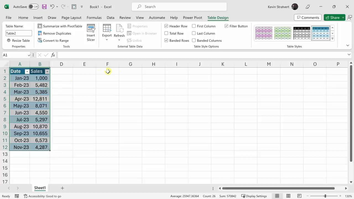This screenshot has width=354, height=199.
Task: Switch to Normal view in status bar
Action: 277,196
